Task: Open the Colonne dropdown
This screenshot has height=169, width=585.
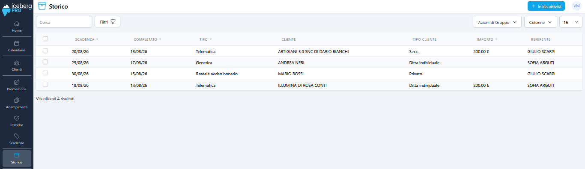Action: click(x=540, y=22)
